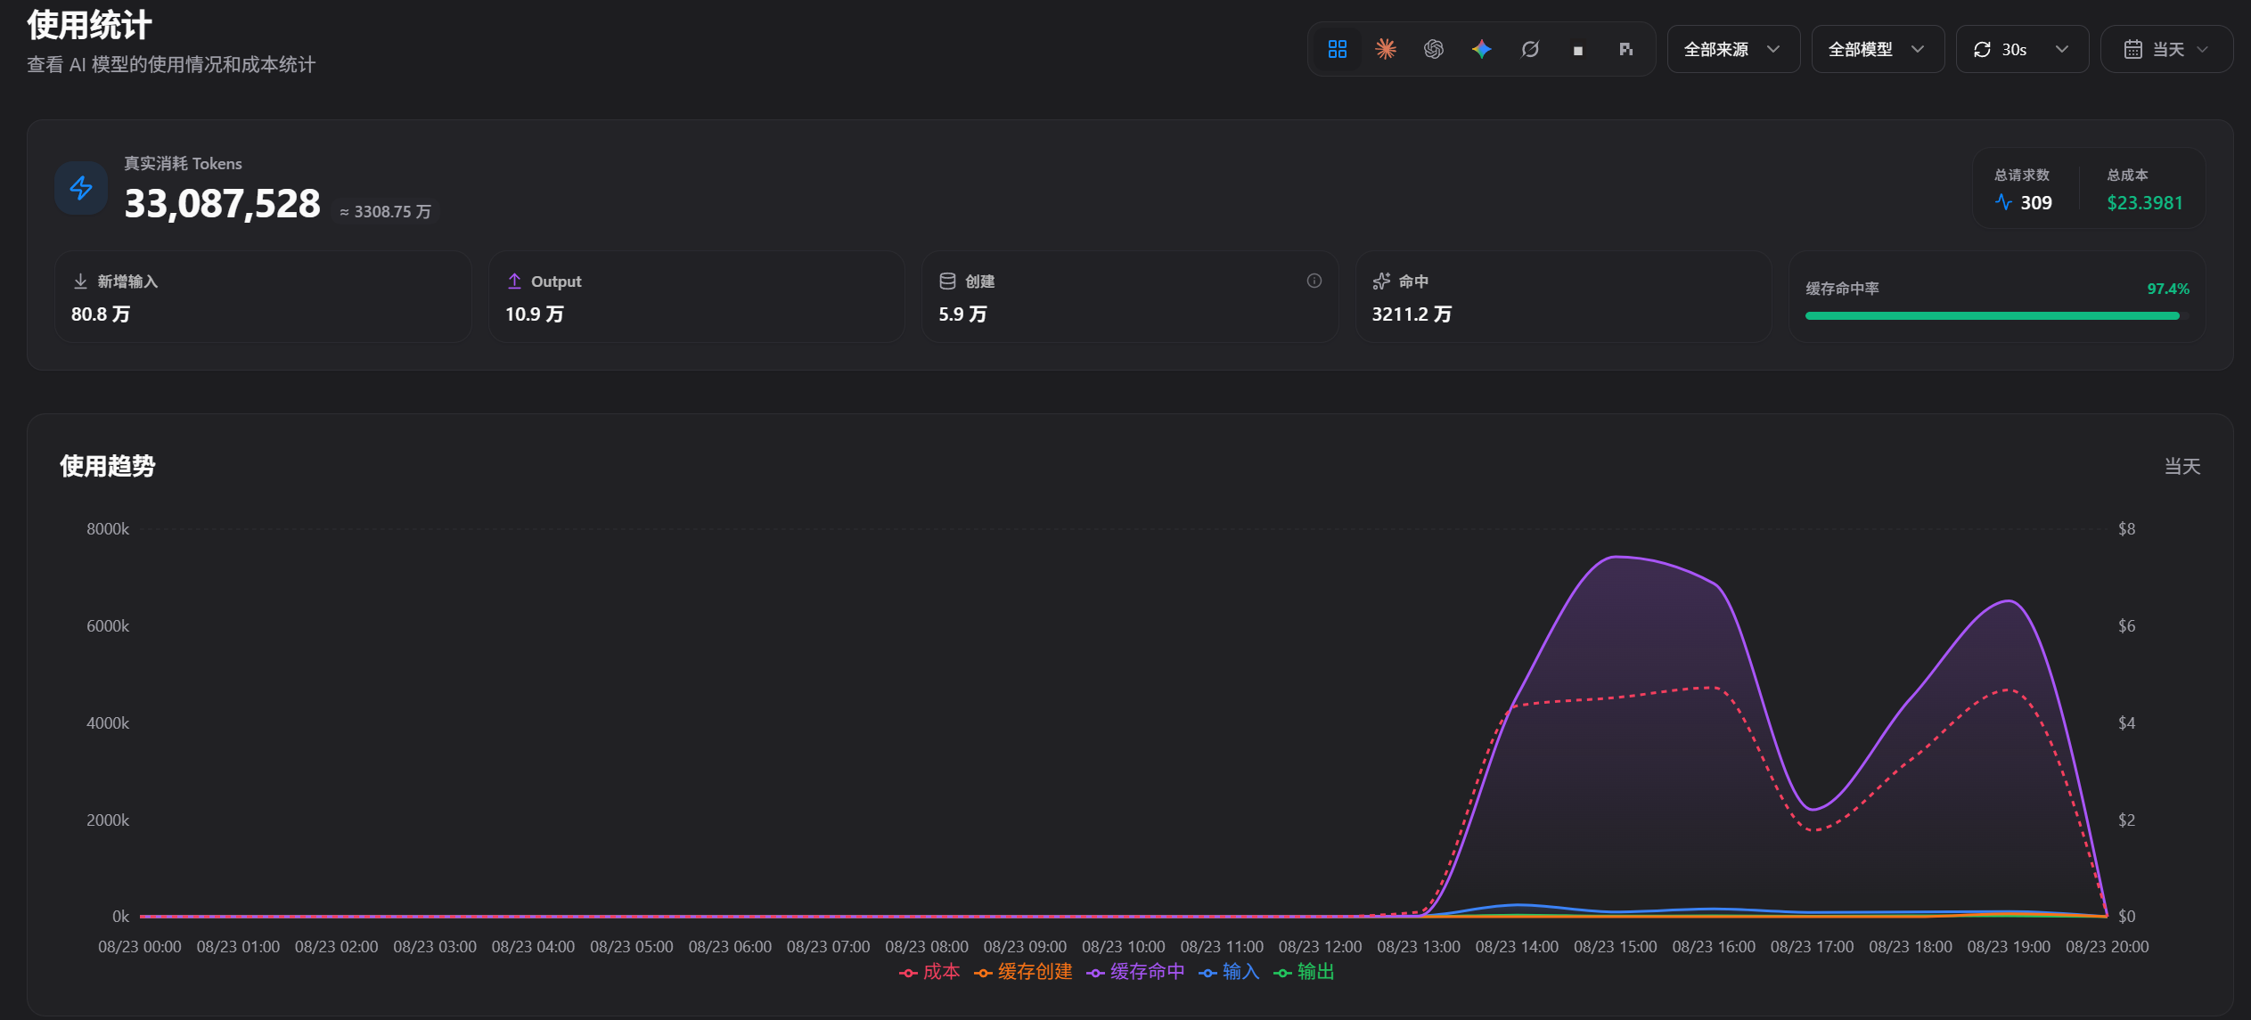The width and height of the screenshot is (2251, 1020).
Task: Toggle the 输入 legend series
Action: pos(1229,972)
